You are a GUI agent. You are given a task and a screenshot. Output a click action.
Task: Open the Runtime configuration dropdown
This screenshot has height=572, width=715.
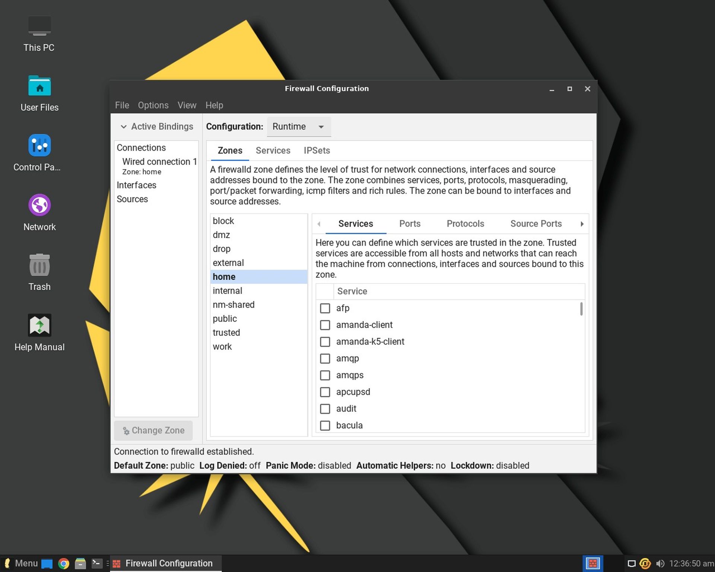298,127
